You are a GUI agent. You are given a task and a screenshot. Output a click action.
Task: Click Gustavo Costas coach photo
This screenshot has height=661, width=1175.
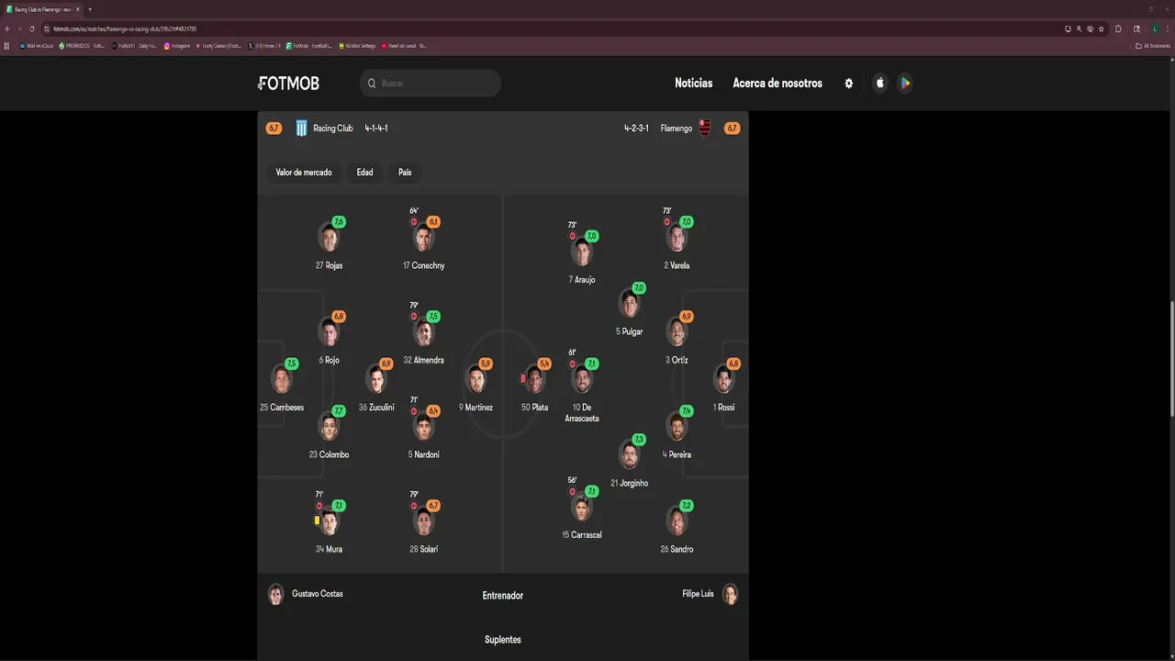pyautogui.click(x=276, y=594)
